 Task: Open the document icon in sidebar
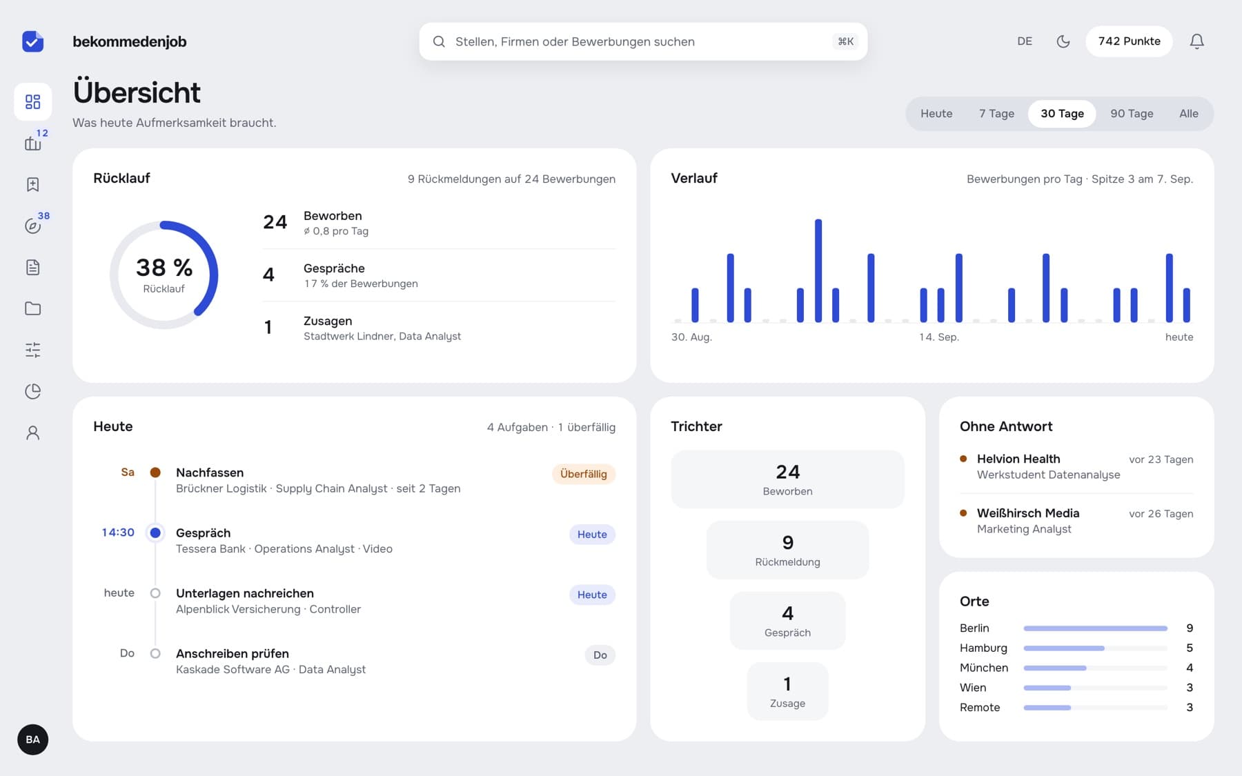pos(32,267)
